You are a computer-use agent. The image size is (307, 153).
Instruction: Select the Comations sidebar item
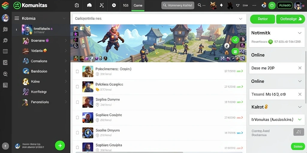coord(39,61)
